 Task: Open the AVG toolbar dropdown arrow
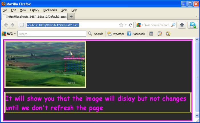click(x=15, y=34)
